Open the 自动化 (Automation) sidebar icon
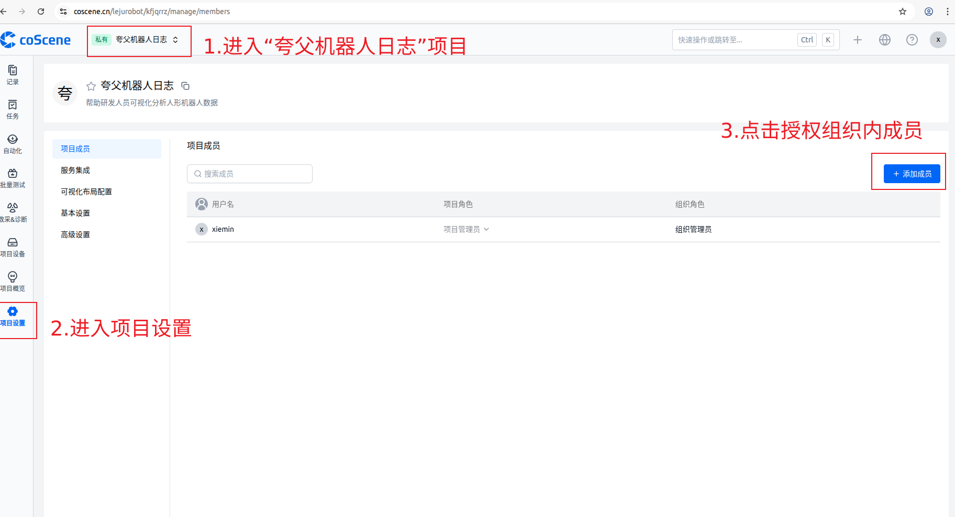This screenshot has height=517, width=955. (x=12, y=142)
